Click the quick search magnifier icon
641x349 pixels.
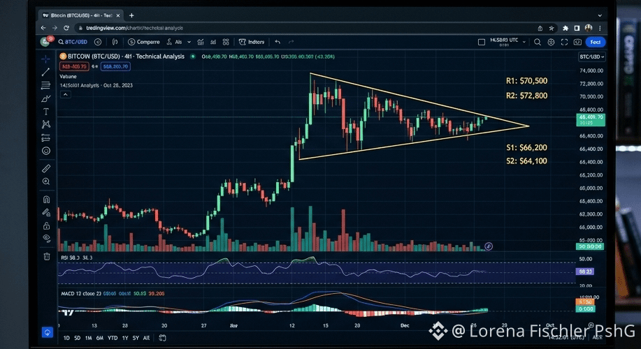coord(538,42)
